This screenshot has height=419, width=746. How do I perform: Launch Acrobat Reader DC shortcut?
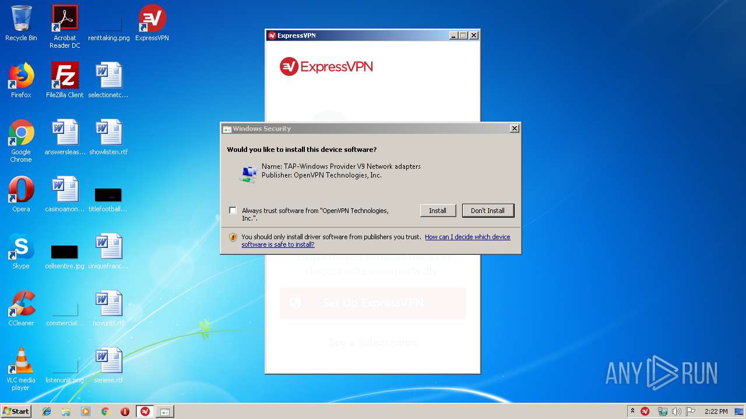65,27
